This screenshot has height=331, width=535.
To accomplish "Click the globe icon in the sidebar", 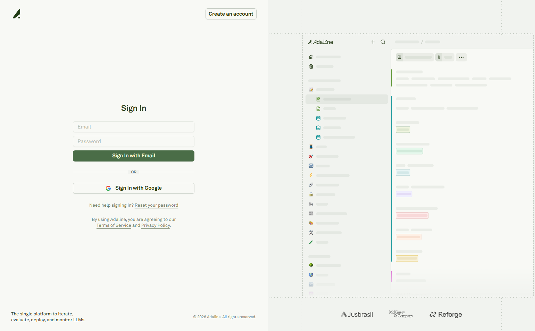I will point(311,275).
